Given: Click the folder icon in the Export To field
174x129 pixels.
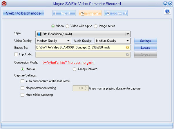Looking at the screenshot, I should (128, 47).
